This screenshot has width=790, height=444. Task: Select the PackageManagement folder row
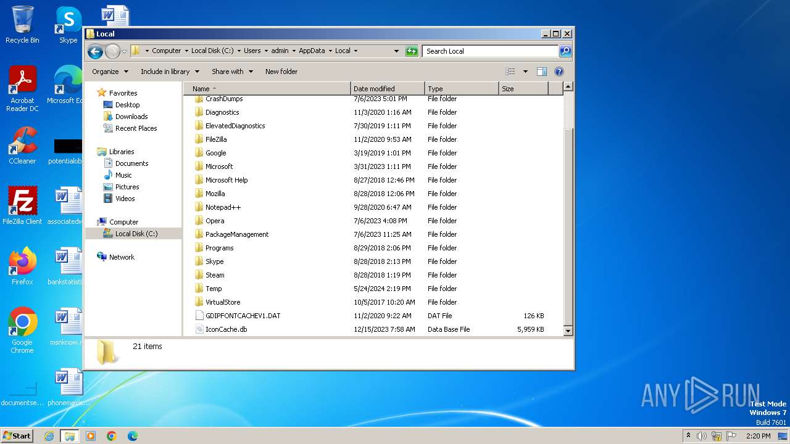pyautogui.click(x=373, y=234)
